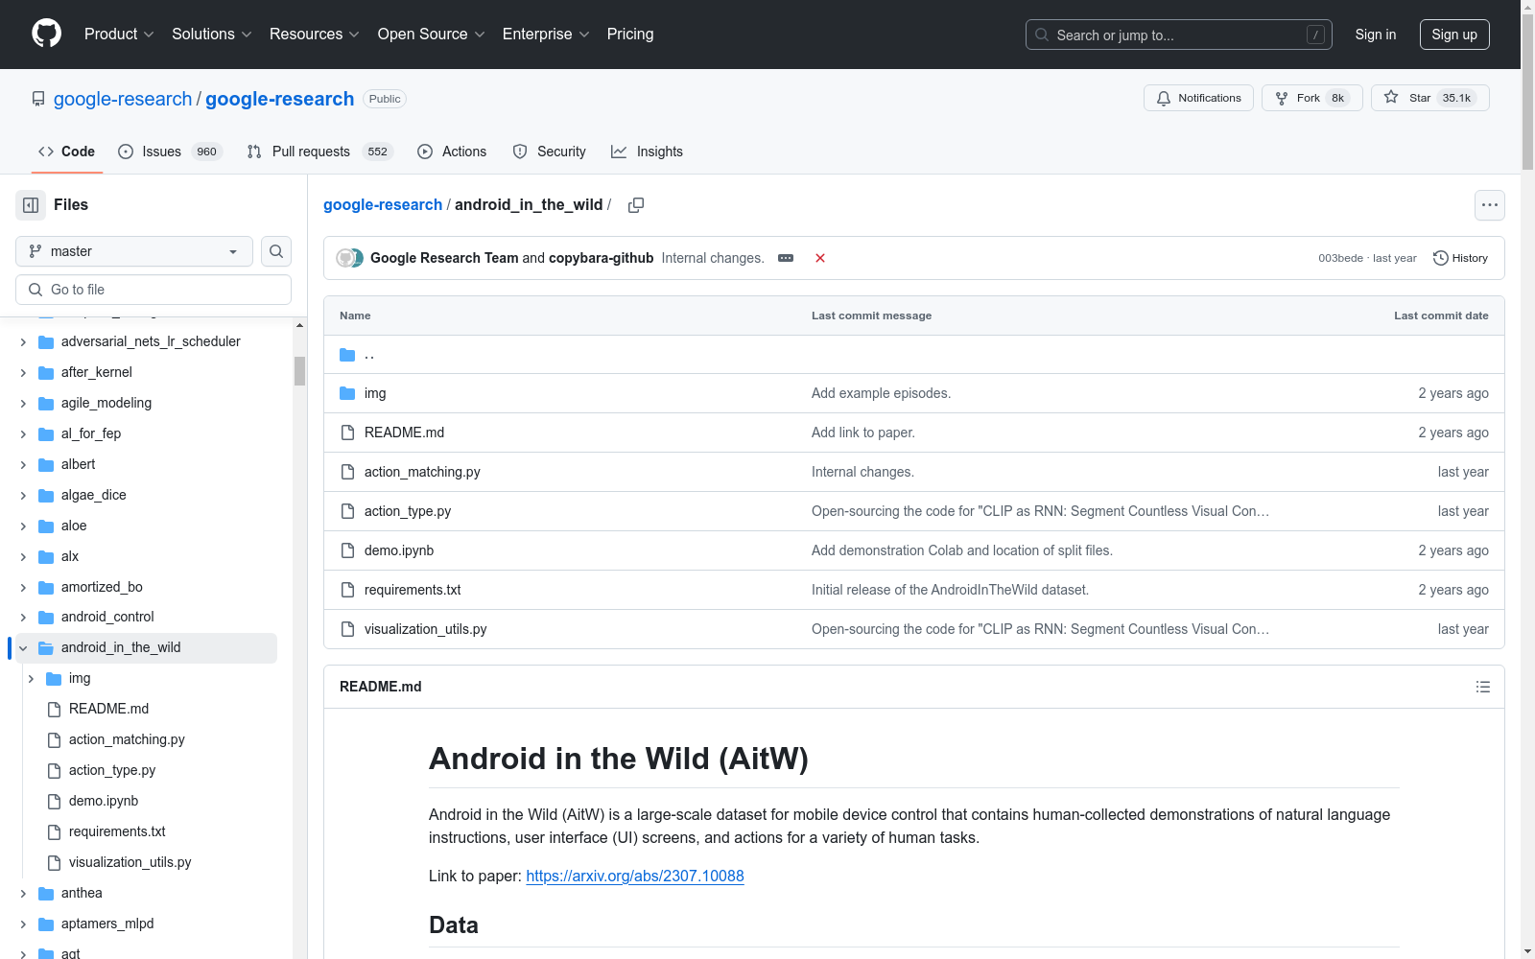
Task: Open the README outline icon
Action: coord(1483,687)
